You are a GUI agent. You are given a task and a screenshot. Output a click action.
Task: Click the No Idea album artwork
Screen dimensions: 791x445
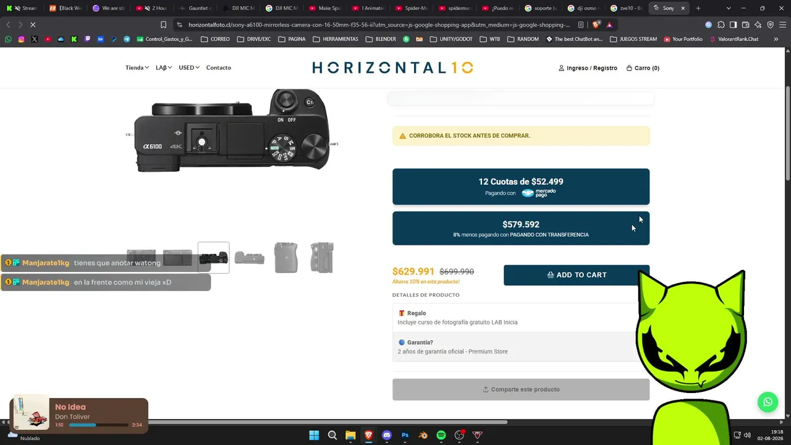[30, 413]
